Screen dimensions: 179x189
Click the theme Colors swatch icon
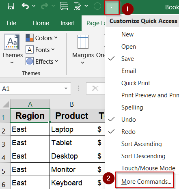coord(30,38)
